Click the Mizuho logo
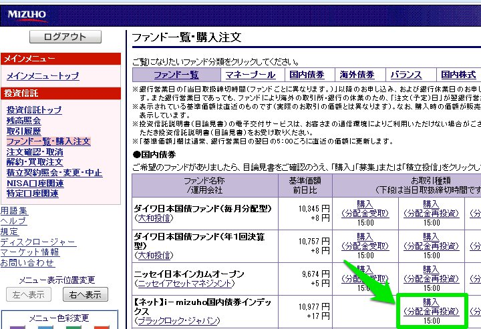This screenshot has width=481, height=329. pos(27,15)
